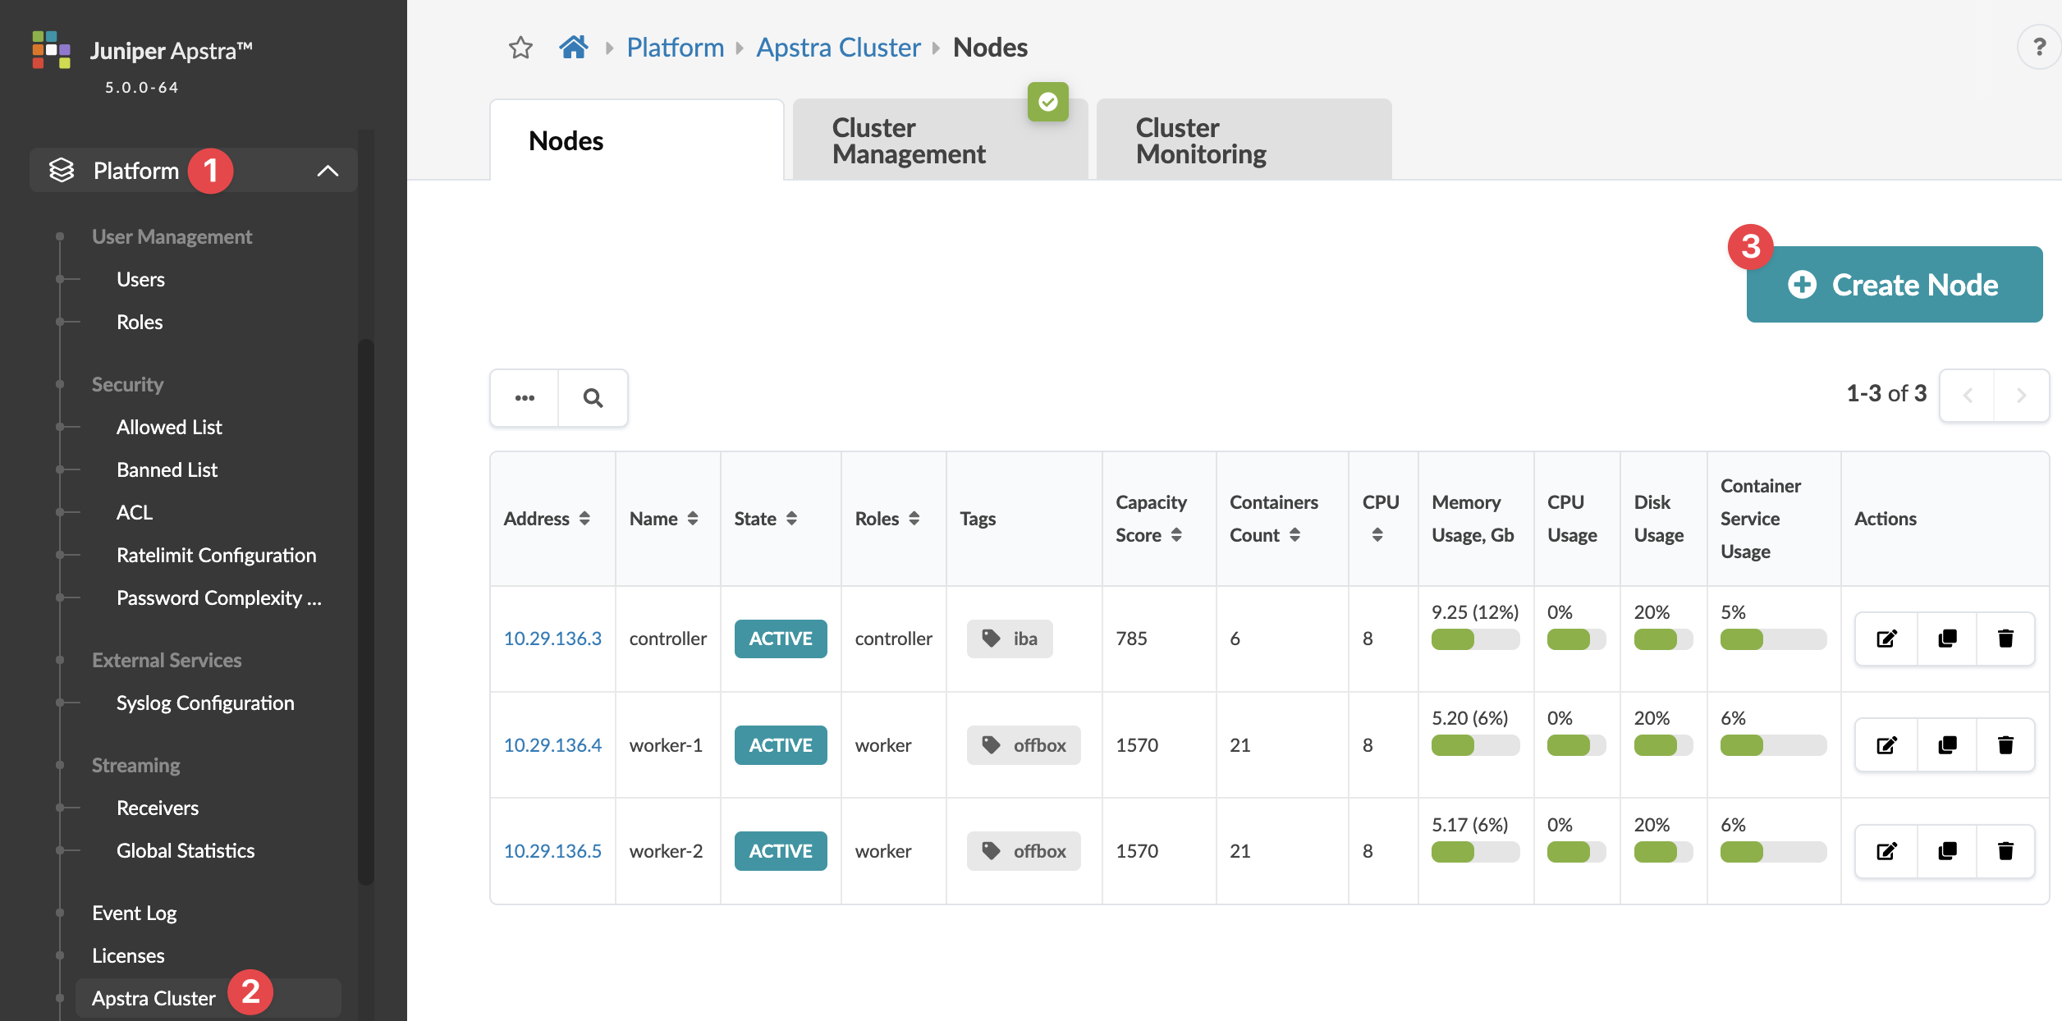2062x1021 pixels.
Task: Click the offbox tag on worker-1
Action: click(x=1024, y=745)
